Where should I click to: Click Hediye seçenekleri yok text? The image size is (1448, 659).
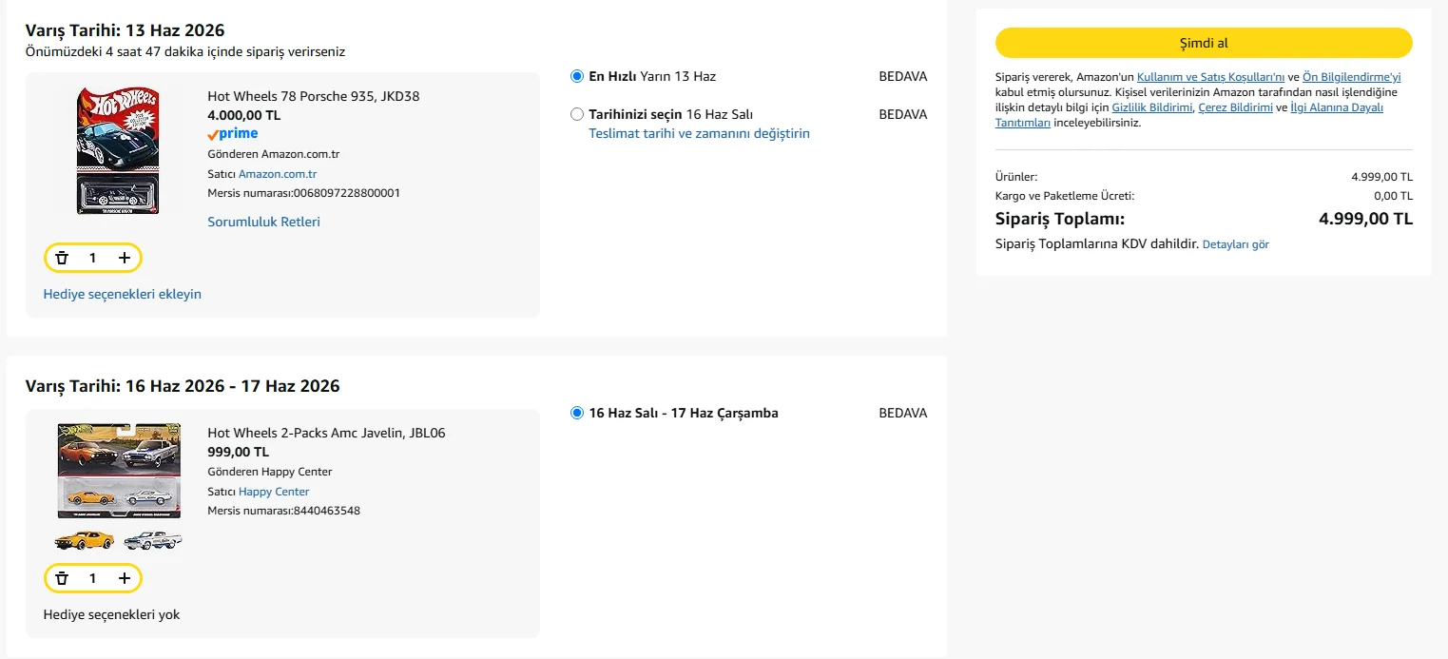[111, 614]
